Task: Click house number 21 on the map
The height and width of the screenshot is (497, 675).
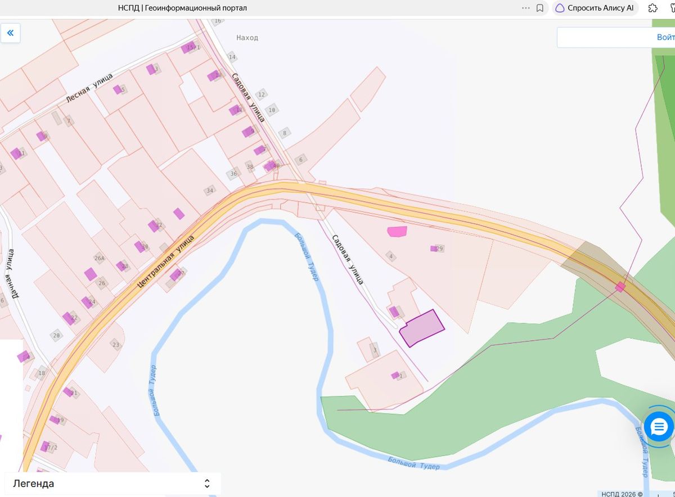Action: 74,393
